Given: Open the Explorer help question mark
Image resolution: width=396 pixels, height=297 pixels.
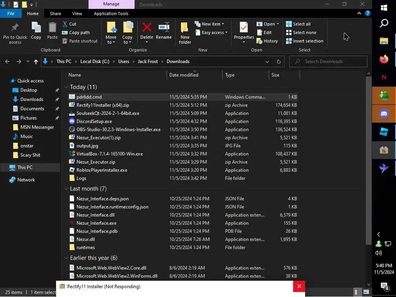Looking at the screenshot, I should 368,14.
